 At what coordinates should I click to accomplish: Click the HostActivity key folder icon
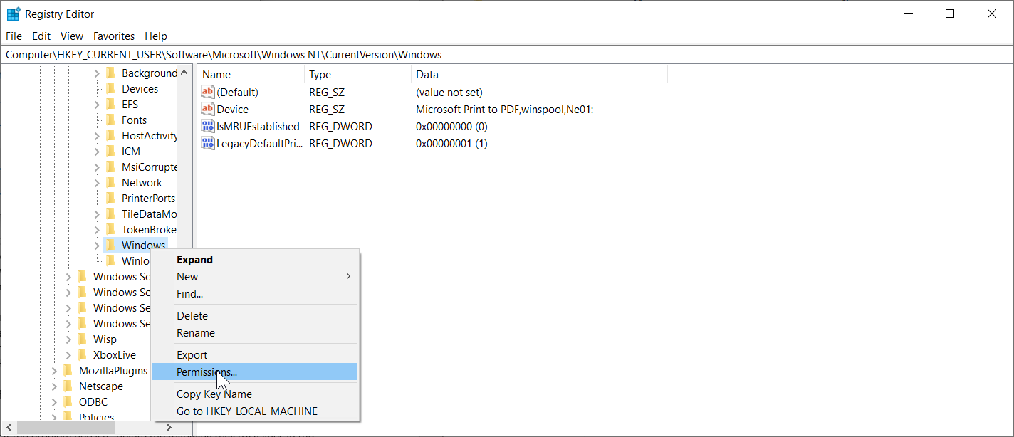pyautogui.click(x=110, y=136)
